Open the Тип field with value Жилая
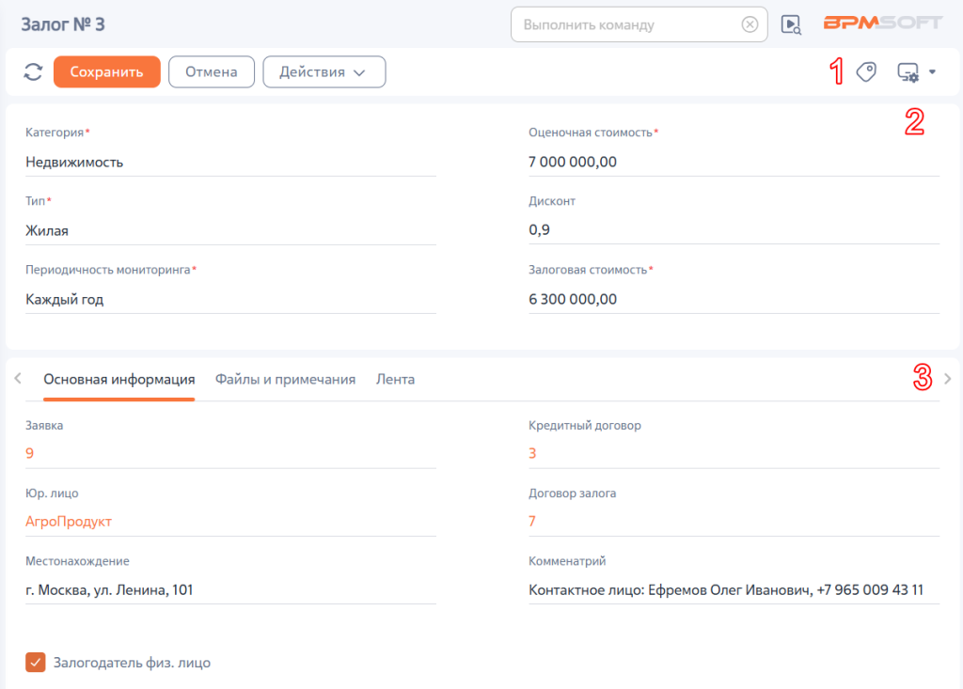This screenshot has width=963, height=689. (x=230, y=231)
